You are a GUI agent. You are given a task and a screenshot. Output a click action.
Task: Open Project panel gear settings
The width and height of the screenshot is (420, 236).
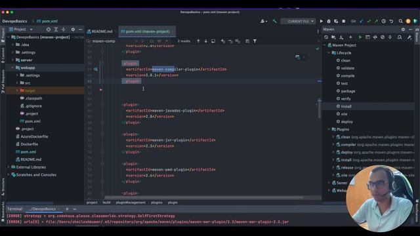73,29
